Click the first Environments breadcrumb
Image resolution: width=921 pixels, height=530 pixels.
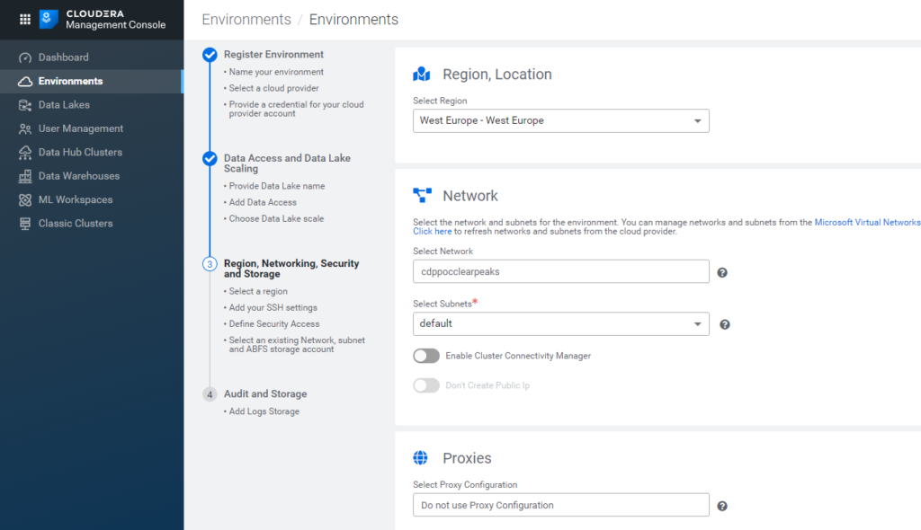(x=246, y=20)
